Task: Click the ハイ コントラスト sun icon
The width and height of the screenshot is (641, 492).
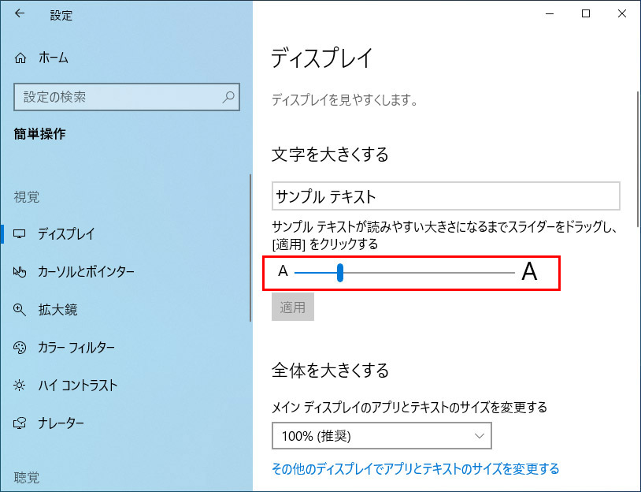Action: [19, 386]
